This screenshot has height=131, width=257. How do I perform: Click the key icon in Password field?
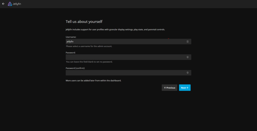[x=187, y=57]
